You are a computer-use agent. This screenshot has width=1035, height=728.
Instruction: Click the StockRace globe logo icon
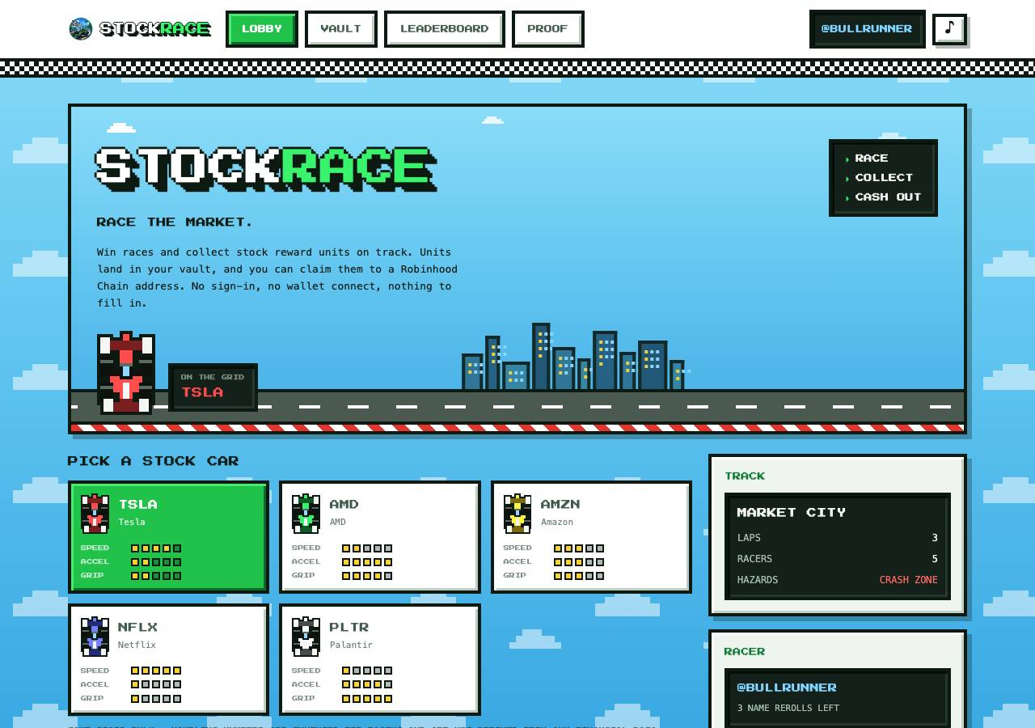point(81,29)
